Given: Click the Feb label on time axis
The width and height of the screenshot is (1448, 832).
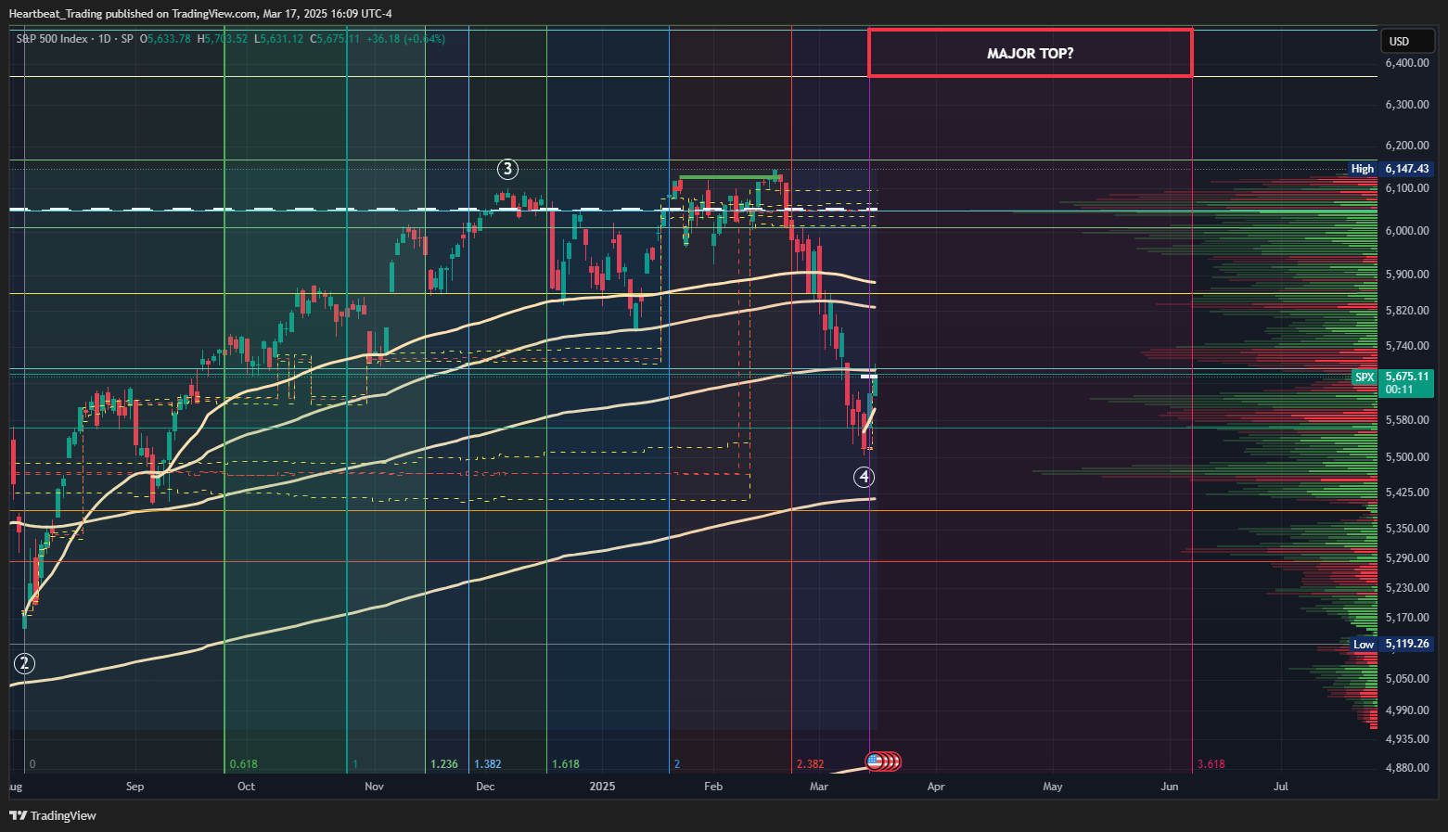Looking at the screenshot, I should click(x=713, y=787).
